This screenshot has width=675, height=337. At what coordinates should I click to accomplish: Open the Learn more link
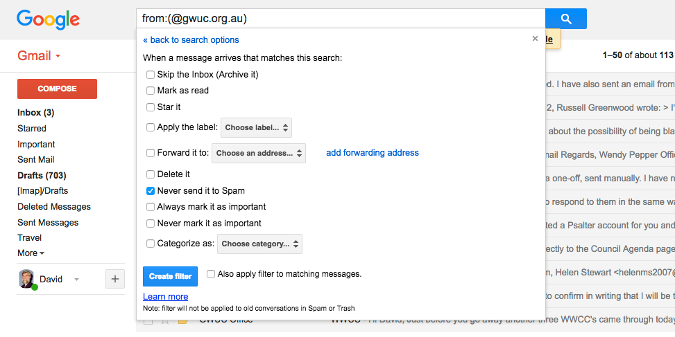click(165, 297)
